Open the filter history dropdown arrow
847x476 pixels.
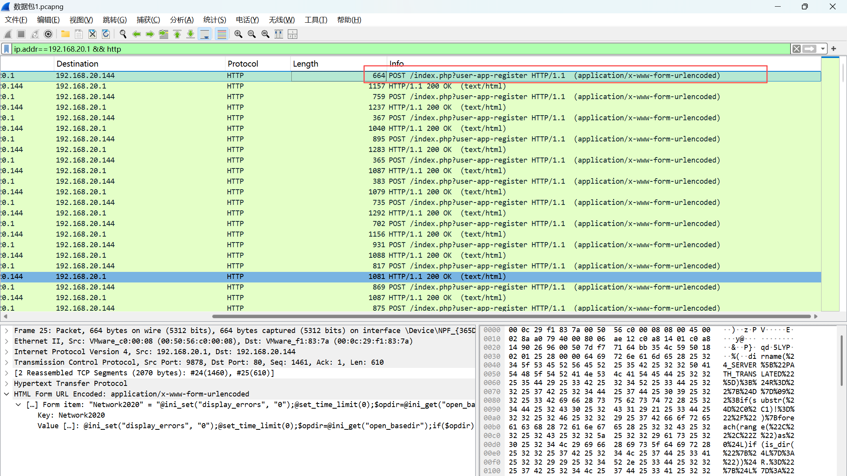823,49
